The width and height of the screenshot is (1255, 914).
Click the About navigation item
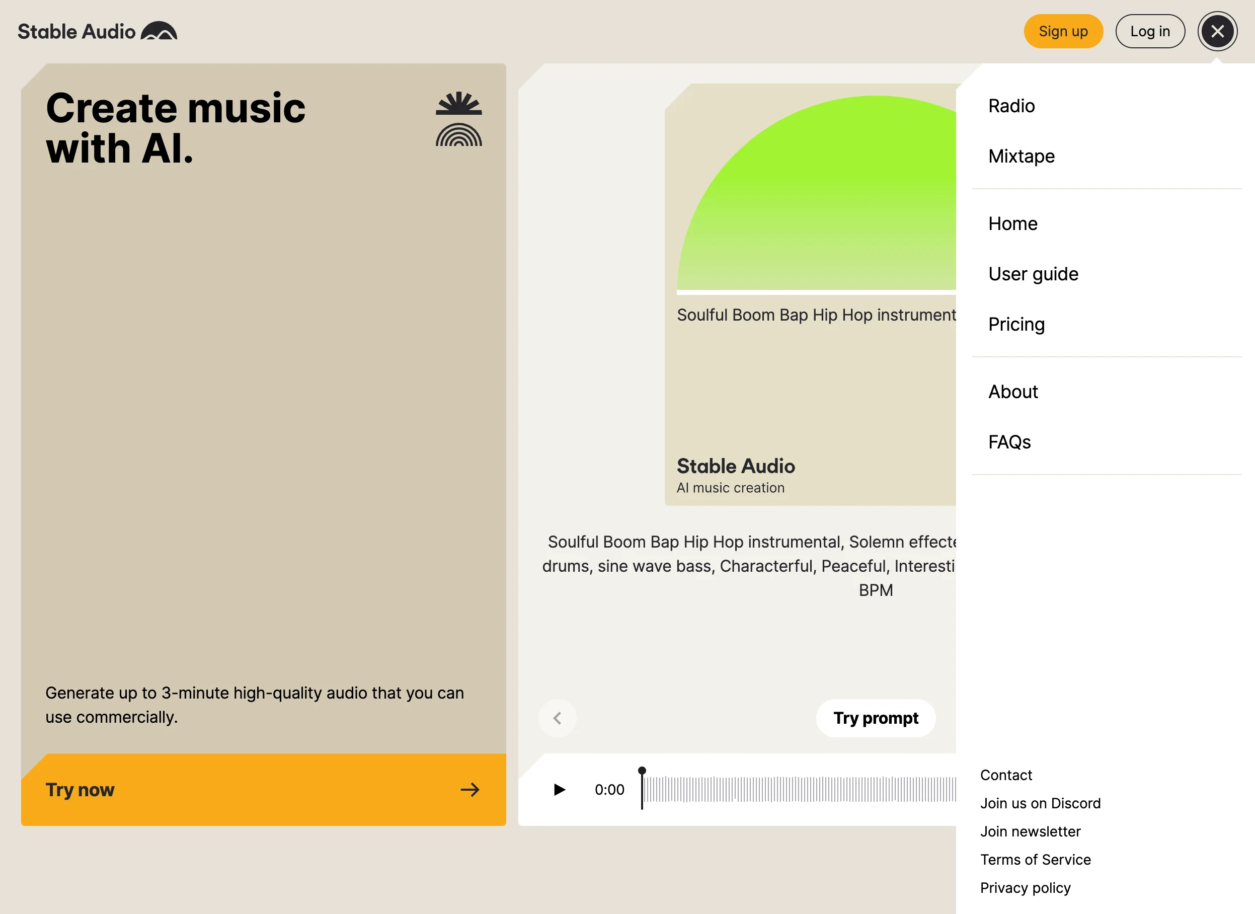(x=1013, y=392)
